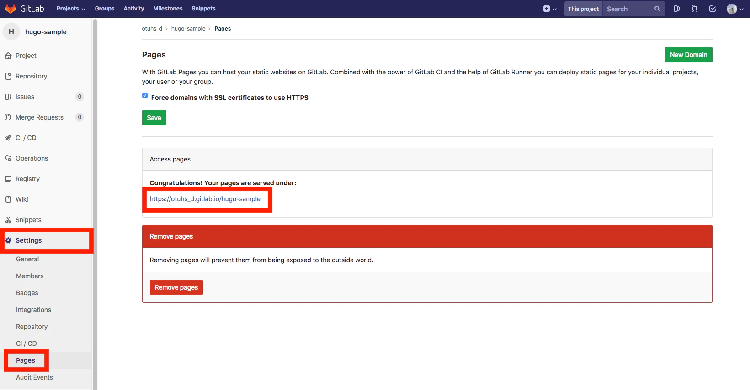Open Badges under Settings
The height and width of the screenshot is (390, 750).
point(27,293)
